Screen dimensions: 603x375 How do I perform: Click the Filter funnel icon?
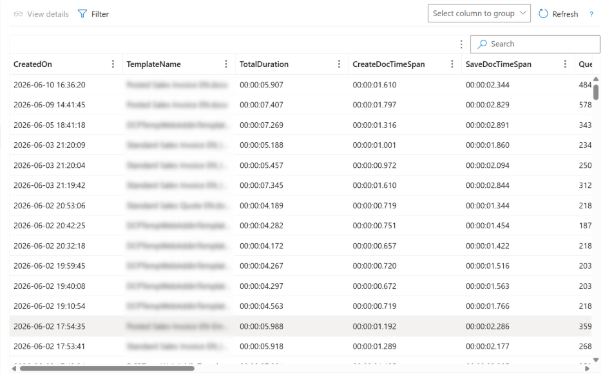[82, 14]
